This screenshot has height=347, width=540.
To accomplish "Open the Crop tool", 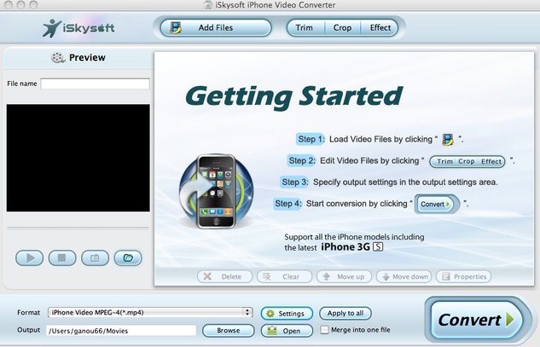I will pos(342,28).
